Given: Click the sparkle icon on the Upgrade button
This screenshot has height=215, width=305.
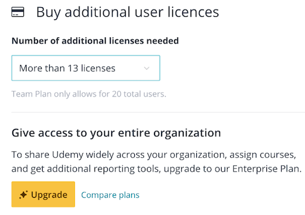Looking at the screenshot, I should pyautogui.click(x=23, y=195).
